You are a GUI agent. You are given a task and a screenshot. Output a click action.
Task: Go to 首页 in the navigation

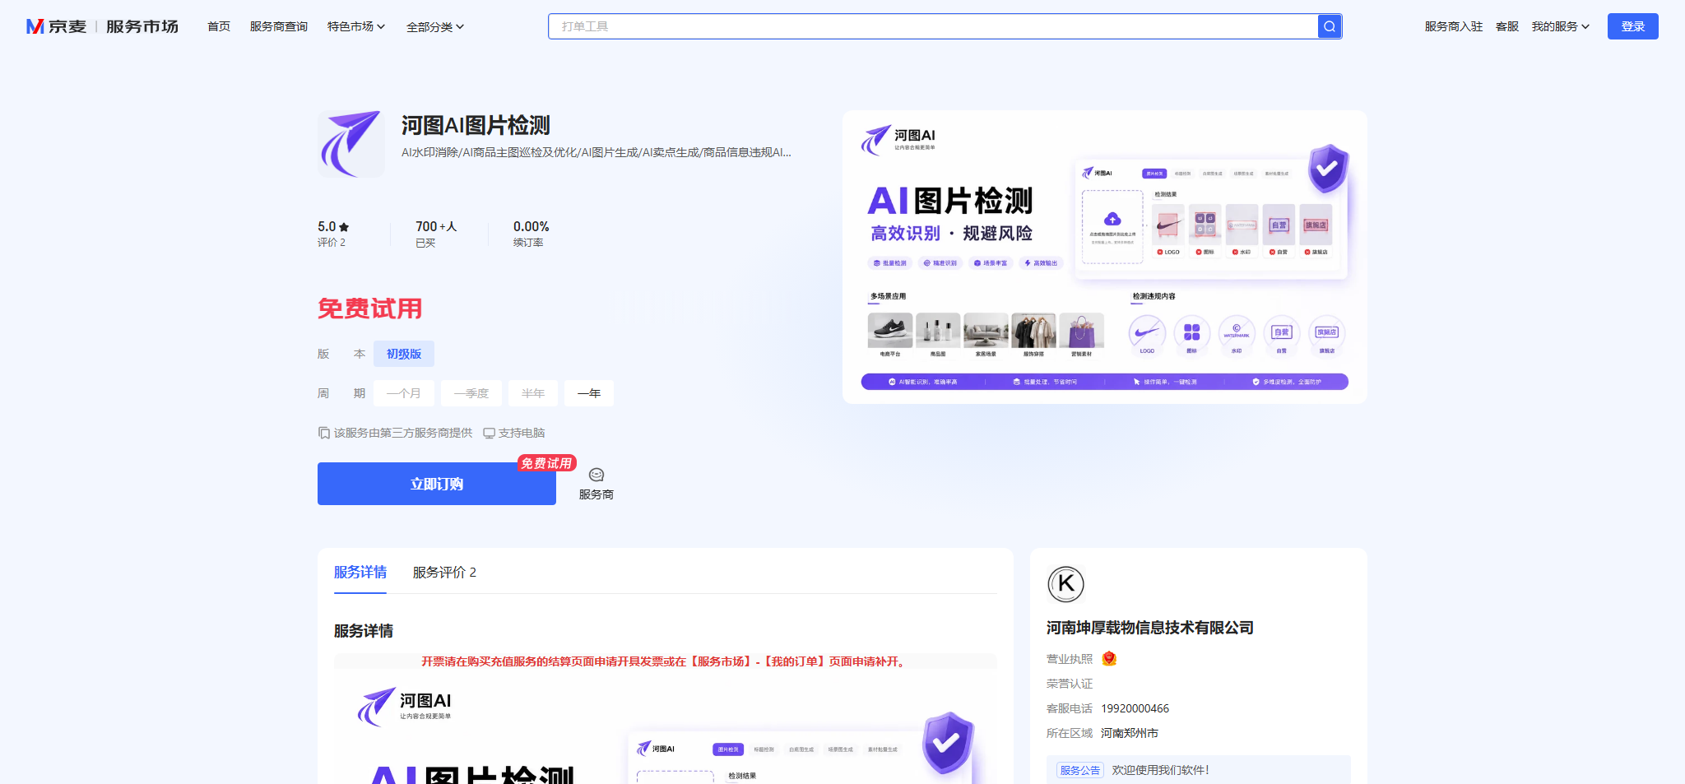point(219,26)
